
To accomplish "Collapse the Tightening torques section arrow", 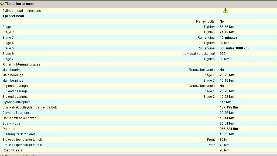I will (2, 4).
